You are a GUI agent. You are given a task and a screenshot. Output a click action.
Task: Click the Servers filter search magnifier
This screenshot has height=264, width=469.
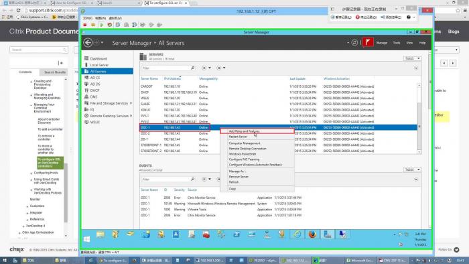(x=193, y=68)
